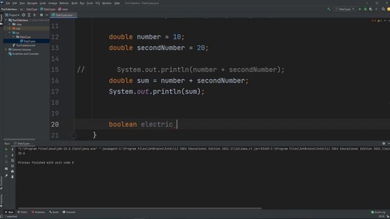Click the main method breadcrumb

(x=63, y=9)
